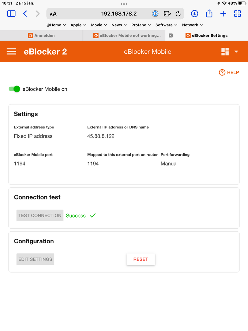Turn off eBlocker Mobile switch
Screen dimensions: 248x331
point(14,89)
